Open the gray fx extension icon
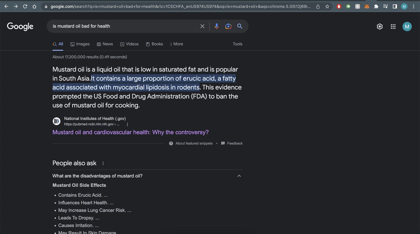Viewport: 420px width, 234px height. coord(358,7)
